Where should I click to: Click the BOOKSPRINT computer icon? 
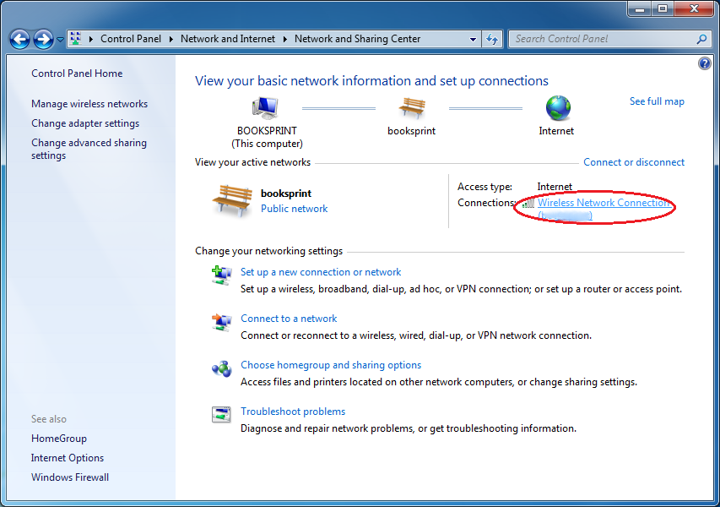tap(266, 108)
